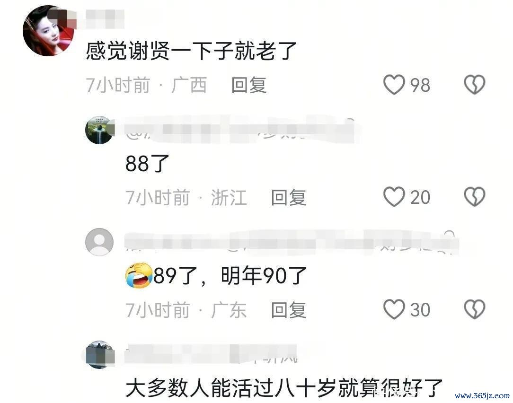The height and width of the screenshot is (403, 513).
Task: Like the comment with 98 likes
Action: coord(394,85)
